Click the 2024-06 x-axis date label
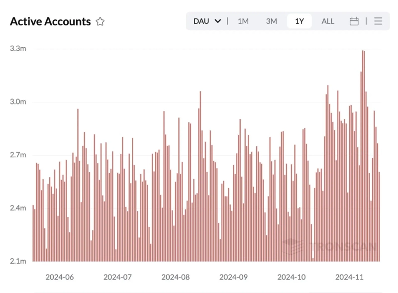The height and width of the screenshot is (293, 398). pyautogui.click(x=60, y=277)
